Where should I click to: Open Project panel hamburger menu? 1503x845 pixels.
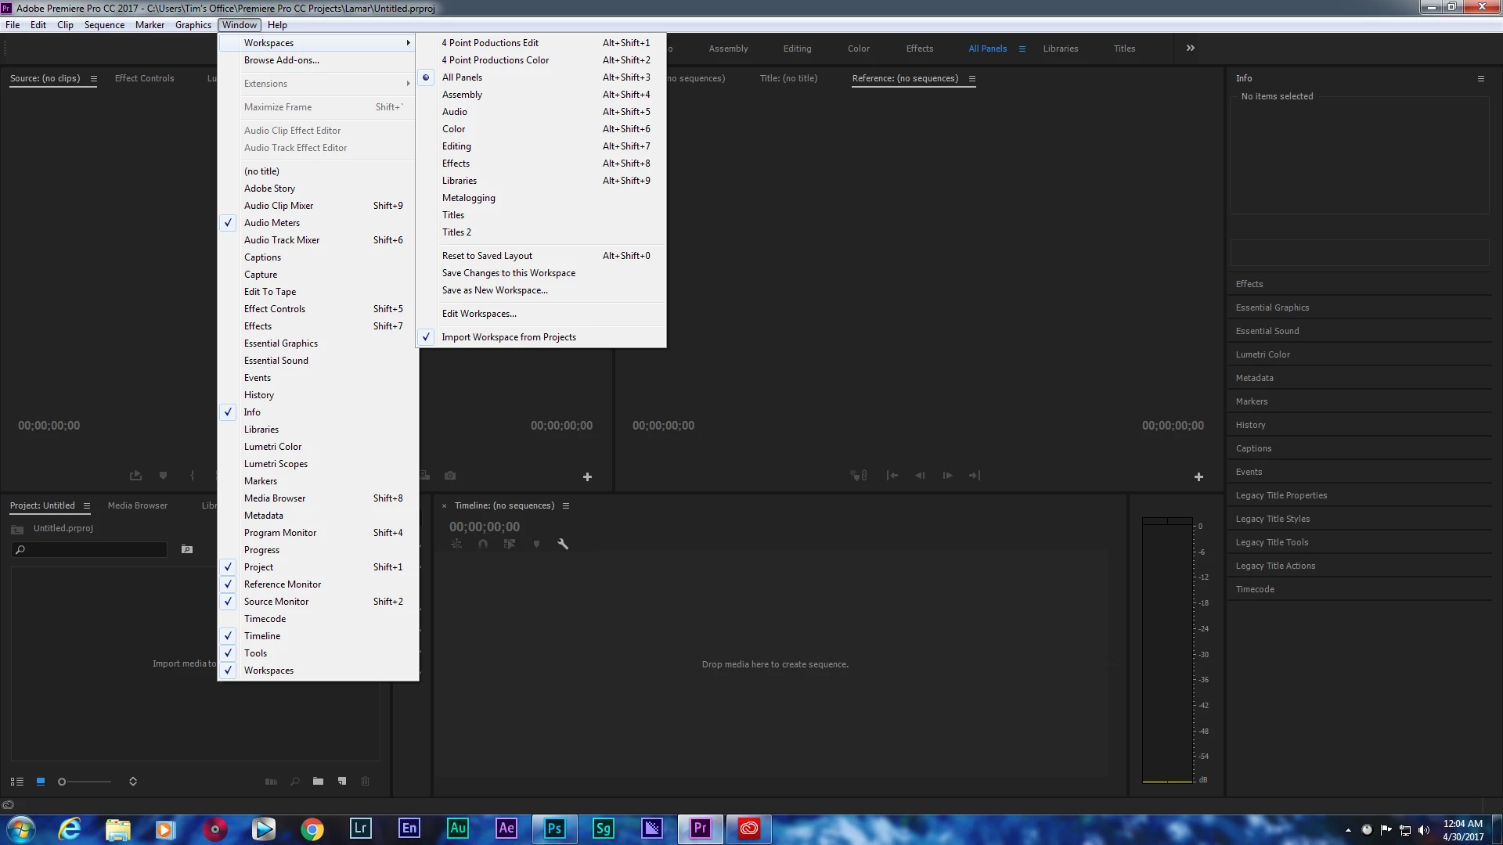pos(87,506)
